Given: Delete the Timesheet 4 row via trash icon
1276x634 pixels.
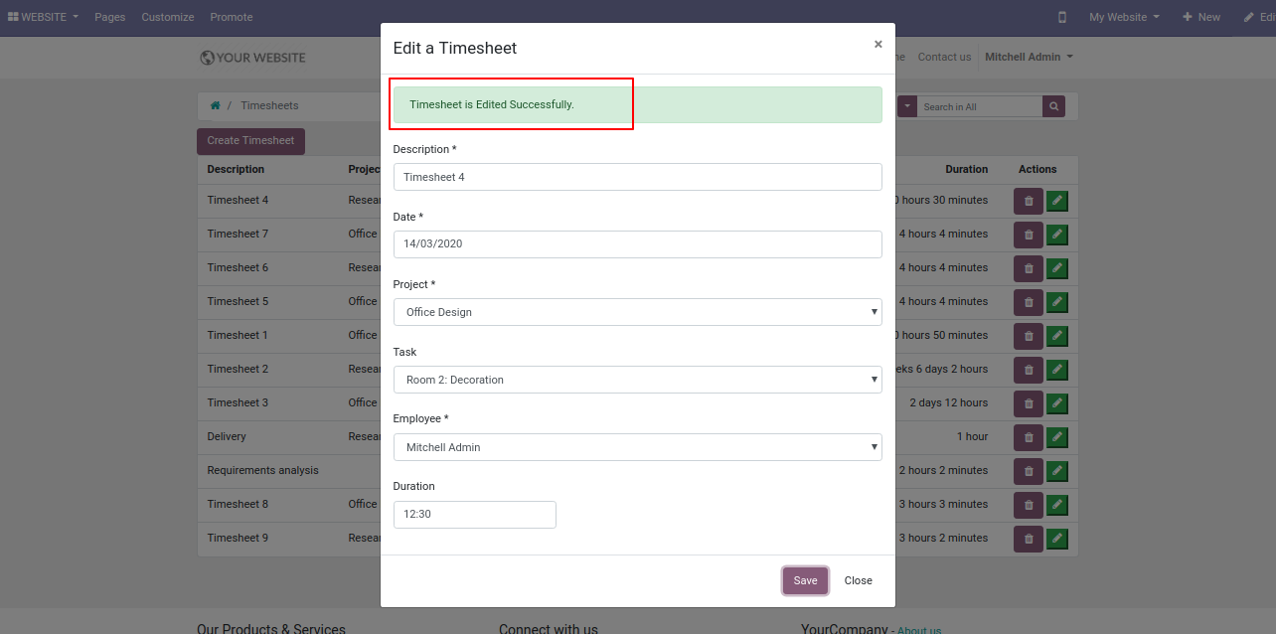Looking at the screenshot, I should click(x=1029, y=201).
